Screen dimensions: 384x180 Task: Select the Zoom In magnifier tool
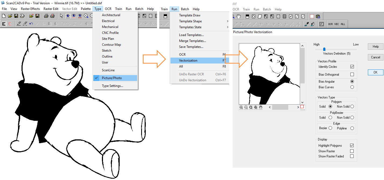click(86, 16)
